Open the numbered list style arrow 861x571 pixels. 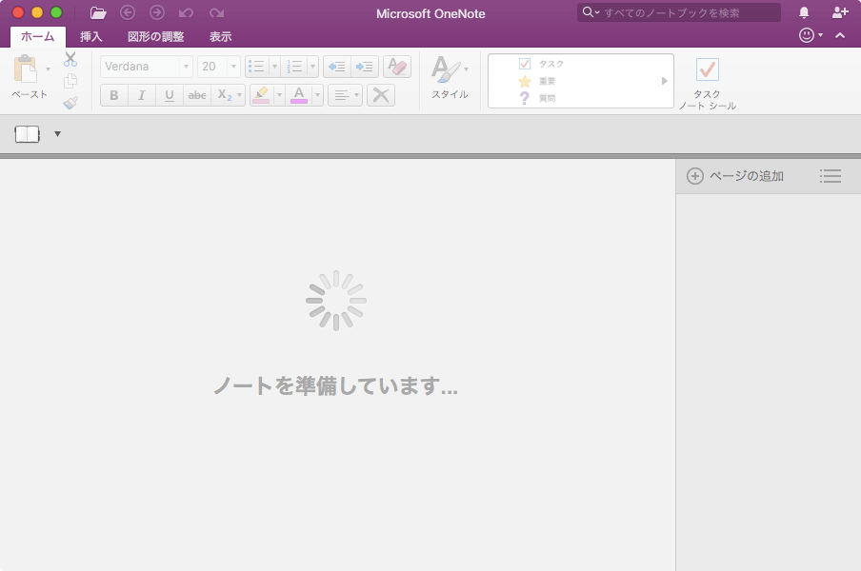click(313, 67)
